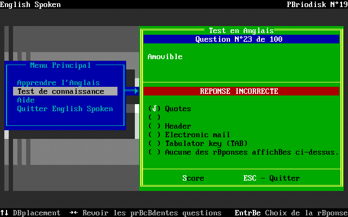Click the word Amovible in question area
348x217 pixels.
click(165, 56)
